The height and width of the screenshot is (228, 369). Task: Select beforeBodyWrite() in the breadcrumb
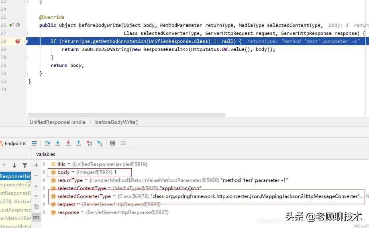[x=117, y=122]
